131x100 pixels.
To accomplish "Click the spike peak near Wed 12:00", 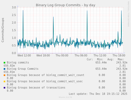I will (23, 10).
